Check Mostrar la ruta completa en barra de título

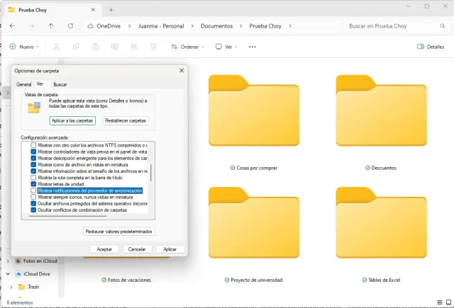[x=33, y=178]
